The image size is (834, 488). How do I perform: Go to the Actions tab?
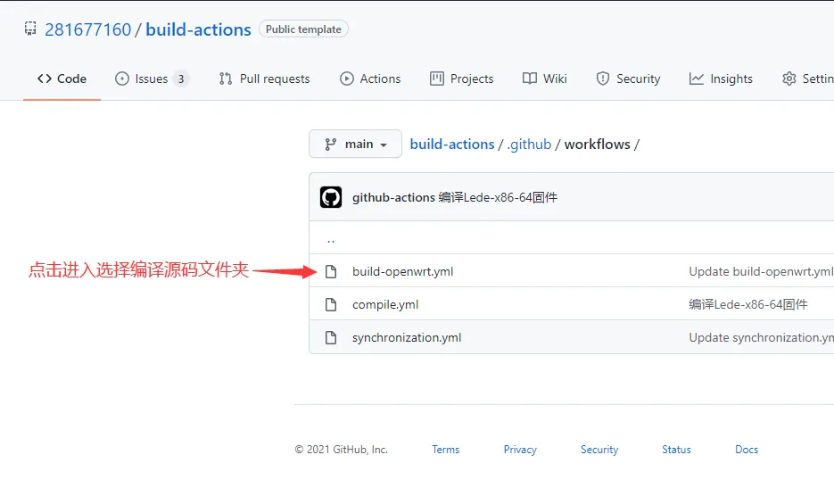(370, 79)
